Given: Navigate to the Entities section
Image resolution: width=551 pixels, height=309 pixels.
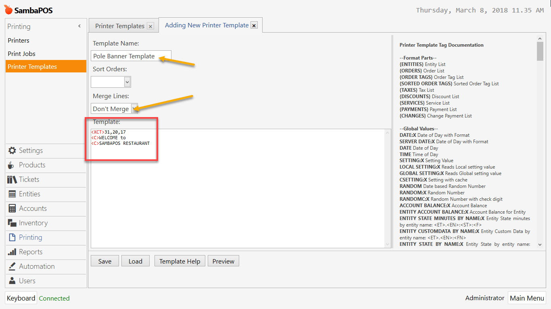Looking at the screenshot, I should pos(29,194).
